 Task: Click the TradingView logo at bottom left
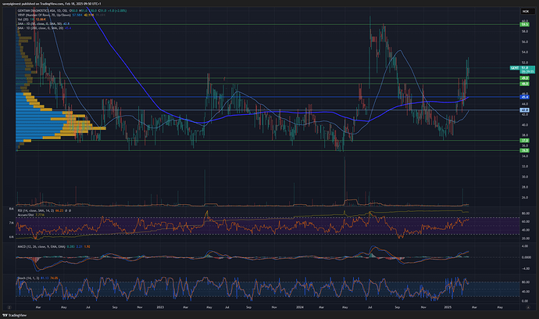click(x=14, y=315)
